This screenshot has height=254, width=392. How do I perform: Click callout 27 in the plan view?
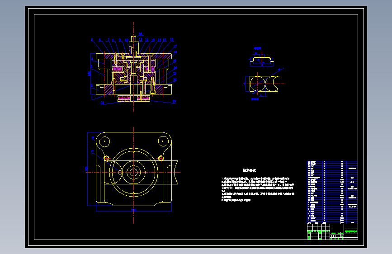tap(92, 151)
